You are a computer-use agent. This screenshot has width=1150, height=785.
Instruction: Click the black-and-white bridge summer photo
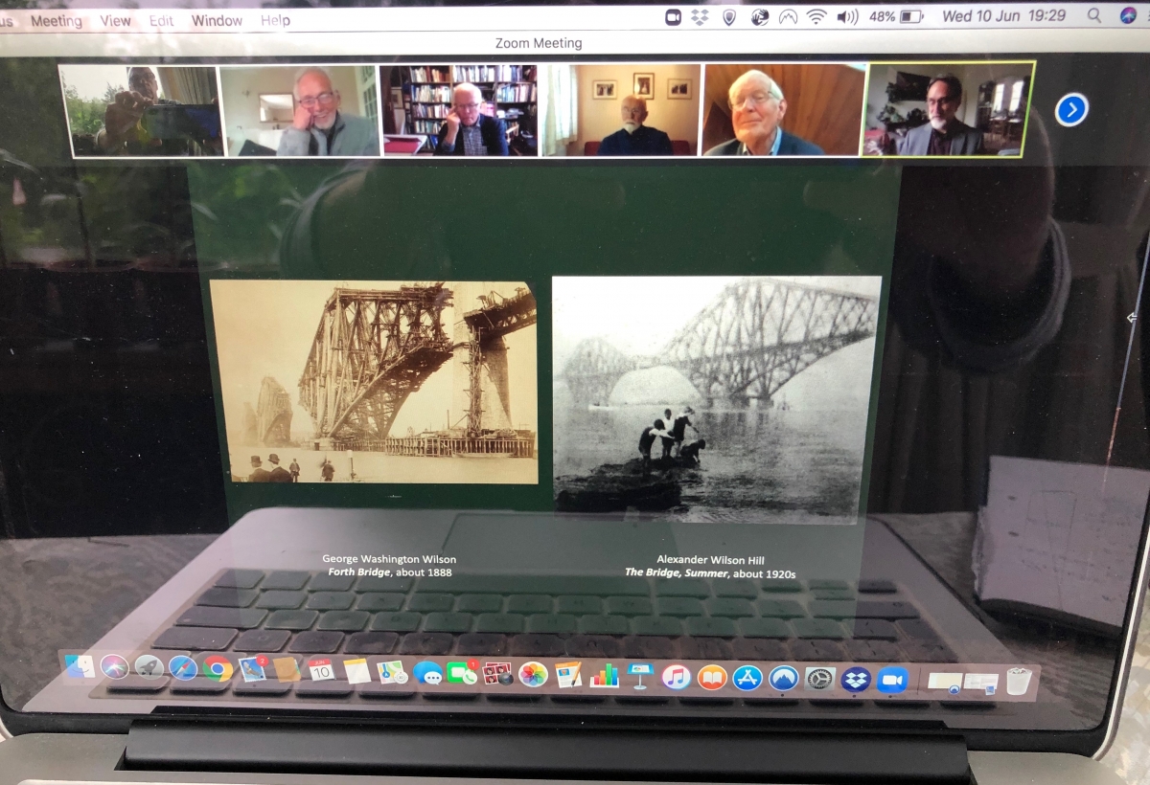point(716,399)
